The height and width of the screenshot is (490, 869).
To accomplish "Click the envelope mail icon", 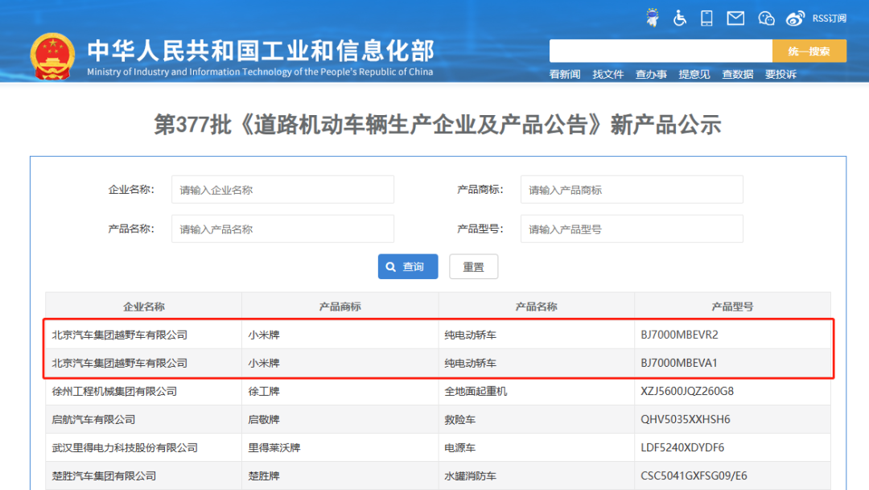I will [735, 18].
